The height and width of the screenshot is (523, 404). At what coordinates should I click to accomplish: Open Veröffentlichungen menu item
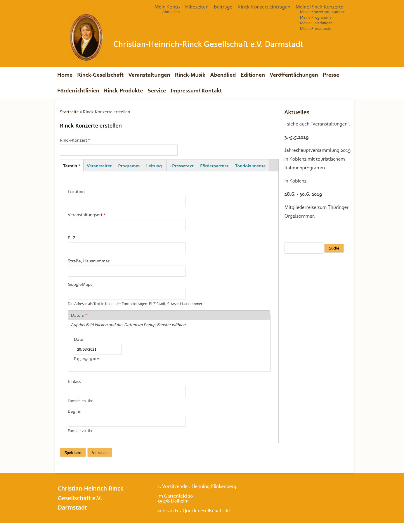[x=294, y=75]
